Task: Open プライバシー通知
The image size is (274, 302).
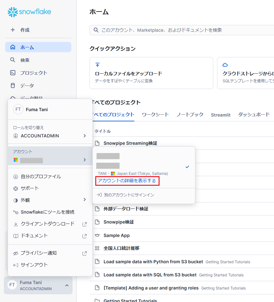Action: point(50,253)
